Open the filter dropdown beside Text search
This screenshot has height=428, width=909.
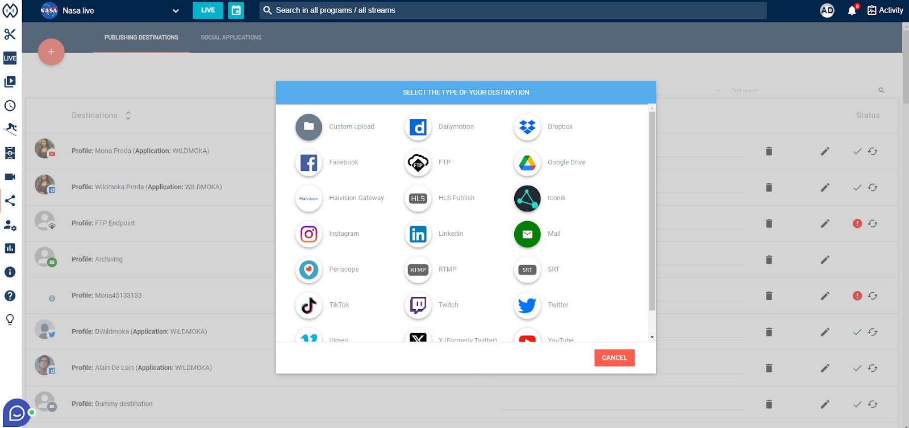coord(718,90)
